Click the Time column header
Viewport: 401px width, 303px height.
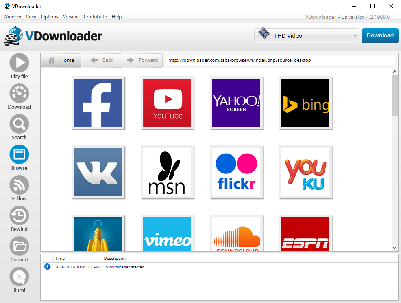point(78,259)
